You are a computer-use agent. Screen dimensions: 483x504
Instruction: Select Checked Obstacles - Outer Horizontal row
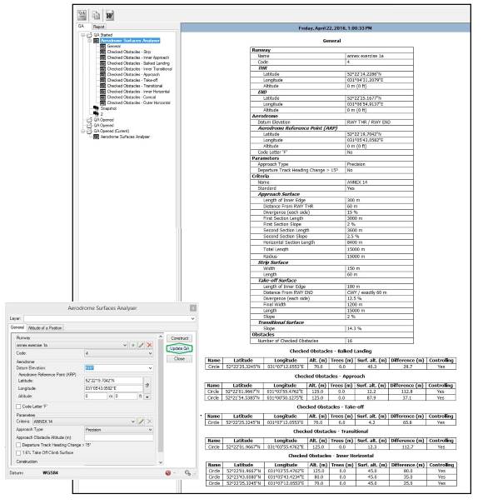(138, 102)
